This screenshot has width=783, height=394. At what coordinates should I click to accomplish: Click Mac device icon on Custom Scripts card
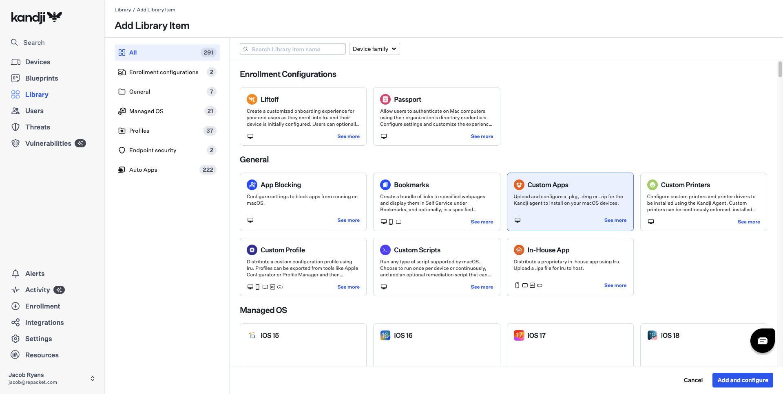[384, 287]
